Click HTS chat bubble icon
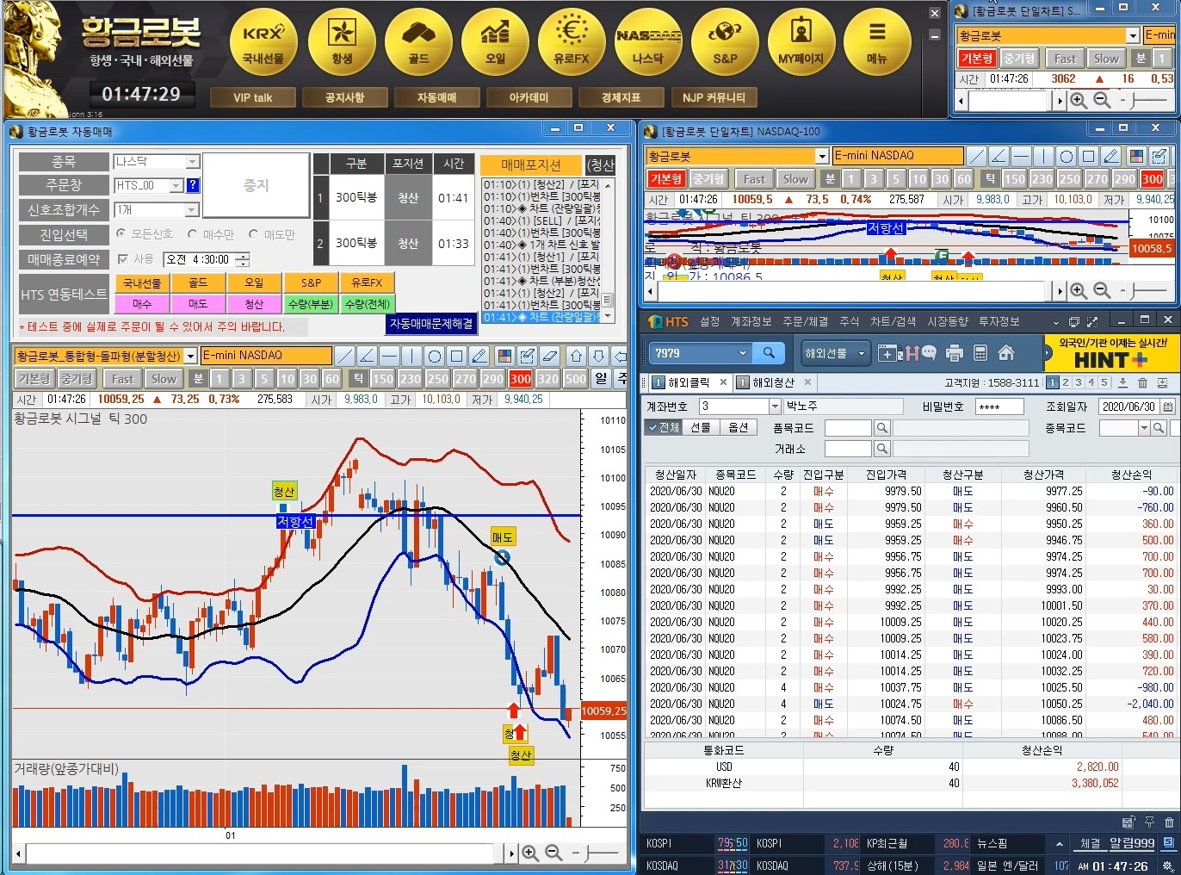The height and width of the screenshot is (875, 1181). pyautogui.click(x=929, y=352)
